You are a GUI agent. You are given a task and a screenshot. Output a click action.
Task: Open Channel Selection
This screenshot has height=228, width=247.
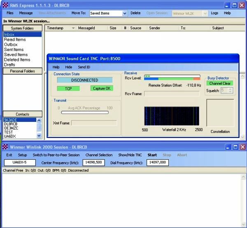99,155
